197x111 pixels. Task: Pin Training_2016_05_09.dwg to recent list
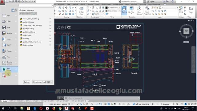(x=50, y=19)
